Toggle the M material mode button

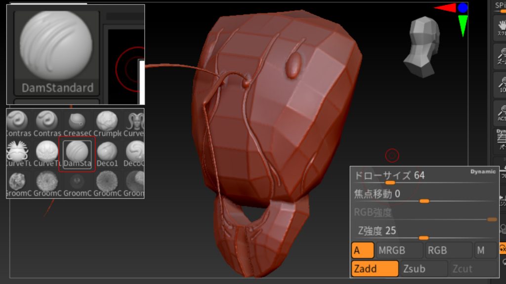pos(485,250)
